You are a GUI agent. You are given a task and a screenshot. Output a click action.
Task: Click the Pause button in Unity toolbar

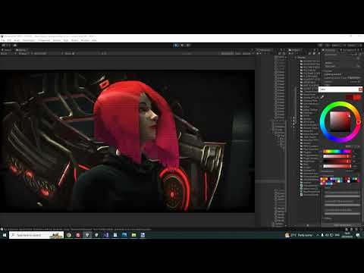(x=182, y=45)
